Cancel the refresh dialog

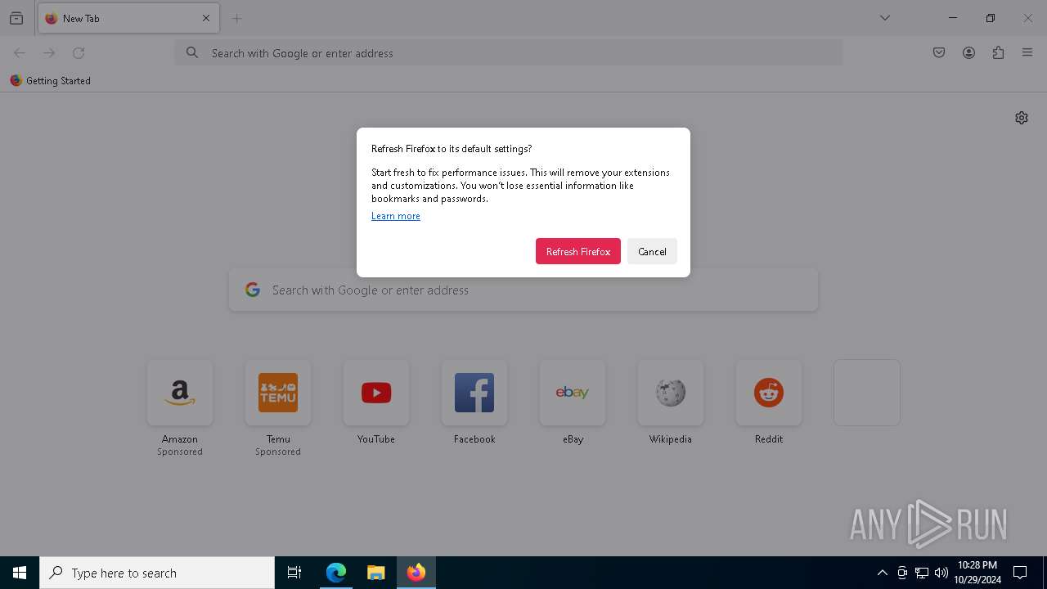click(x=652, y=251)
